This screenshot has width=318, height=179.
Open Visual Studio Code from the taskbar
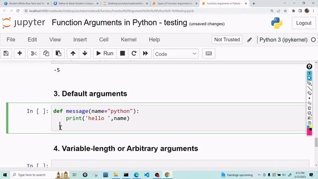[147, 175]
